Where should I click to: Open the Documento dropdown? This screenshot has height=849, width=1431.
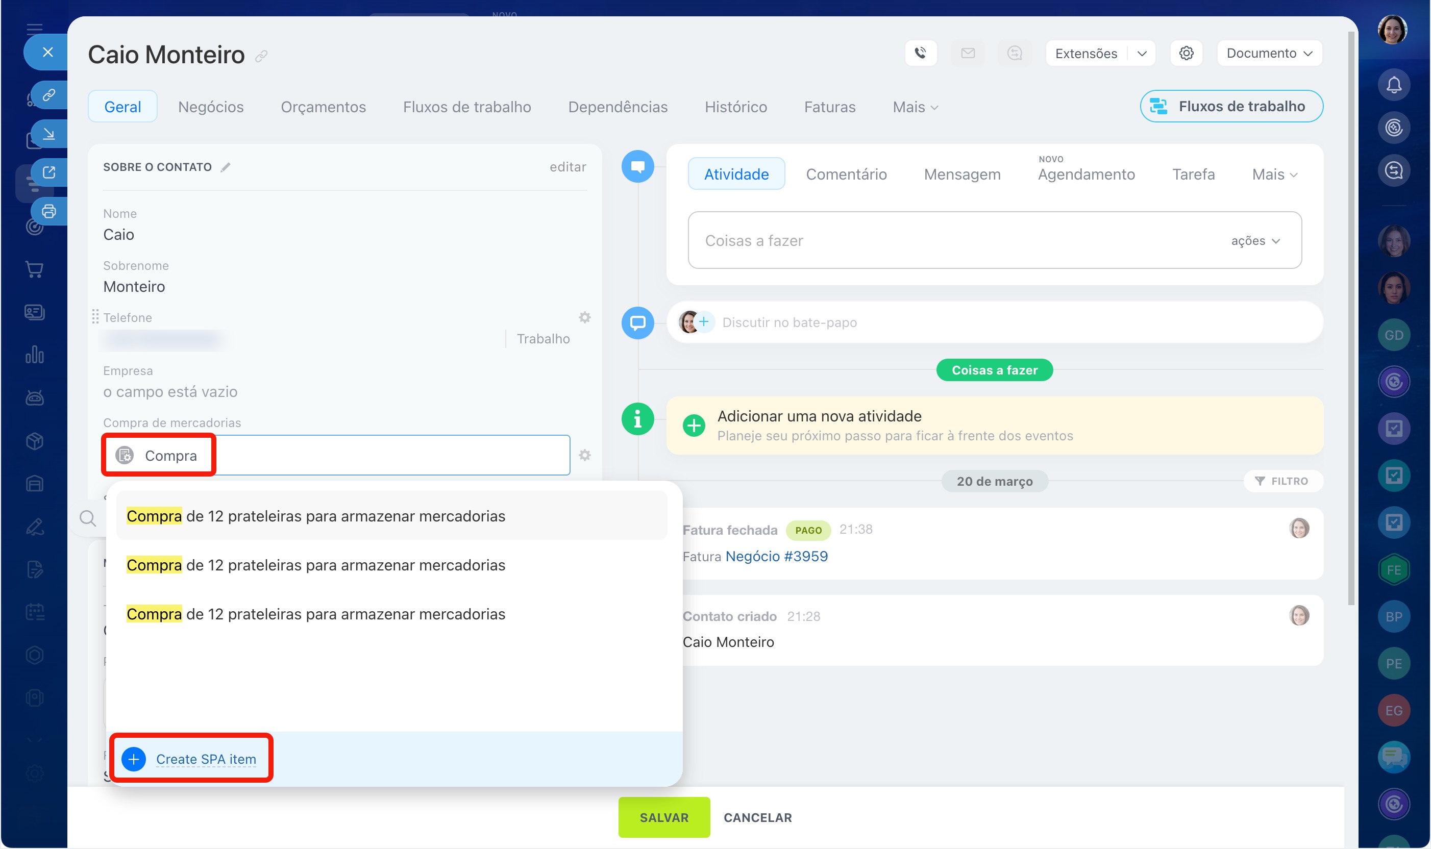point(1269,53)
